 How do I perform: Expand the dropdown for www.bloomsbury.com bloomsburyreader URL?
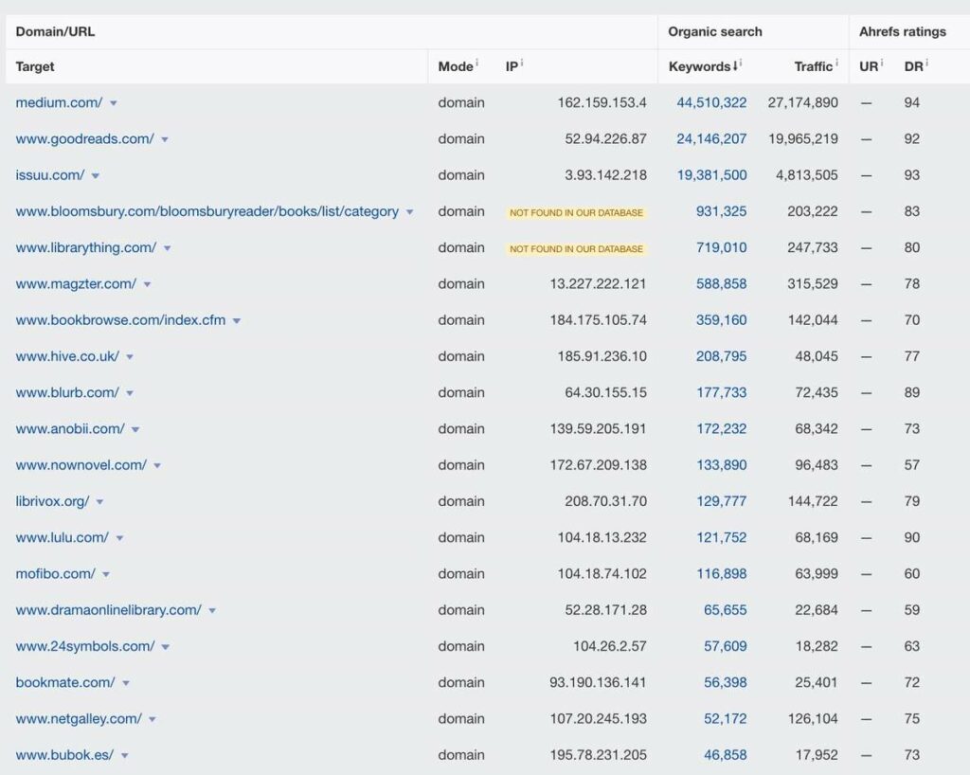pos(409,212)
